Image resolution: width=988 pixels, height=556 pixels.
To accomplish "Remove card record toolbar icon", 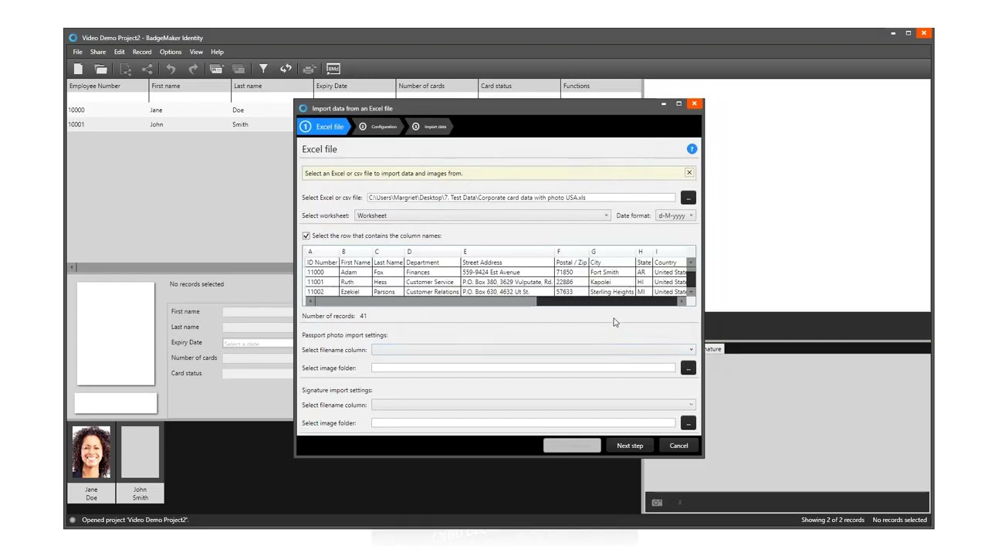I will pos(239,69).
